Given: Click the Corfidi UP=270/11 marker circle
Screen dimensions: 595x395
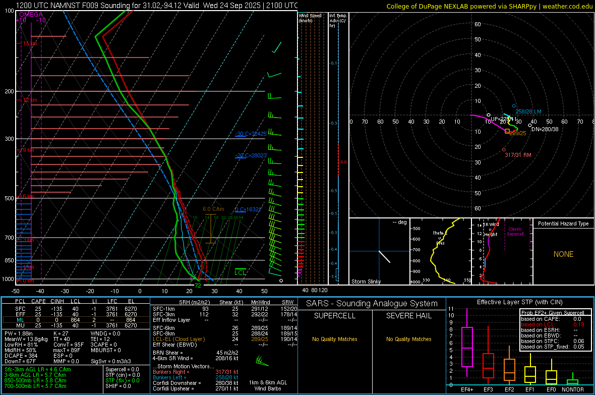Looking at the screenshot, I should [489, 115].
